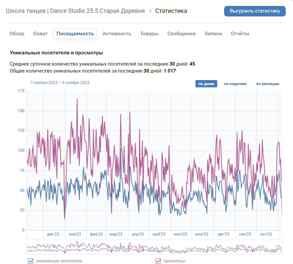Choose the "по дням" grouping option

pos(206,84)
